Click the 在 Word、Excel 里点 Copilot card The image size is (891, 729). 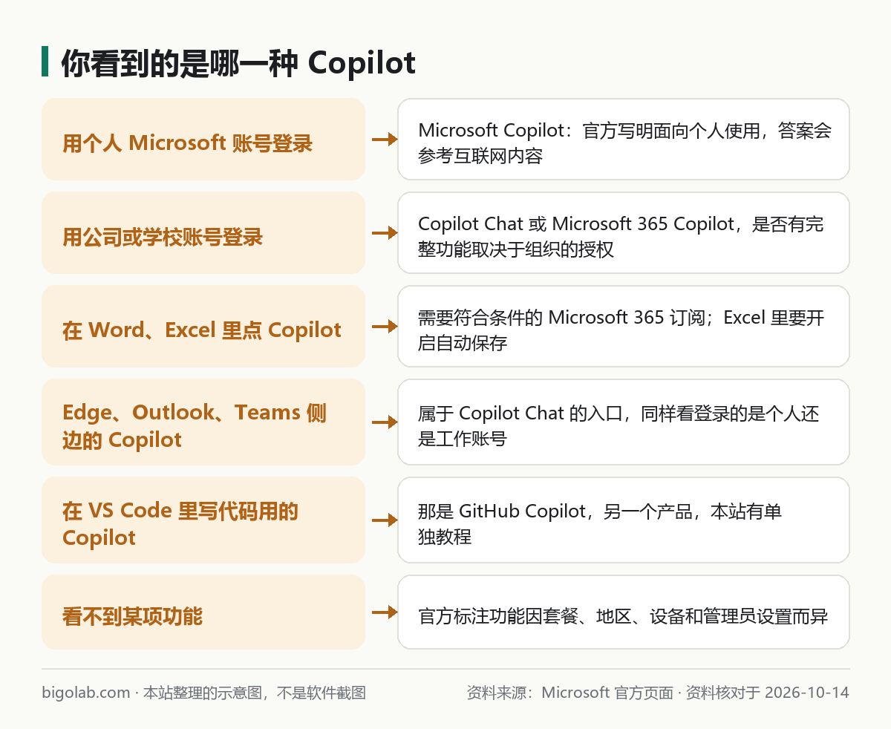click(203, 326)
